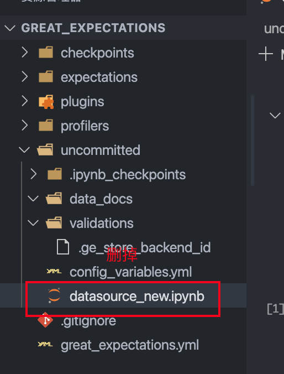The image size is (284, 374).
Task: Click the plugins puzzle-piece folder icon
Action: pos(46,102)
